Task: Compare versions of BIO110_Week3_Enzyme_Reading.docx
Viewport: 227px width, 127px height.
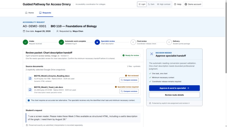Action: [x=129, y=80]
